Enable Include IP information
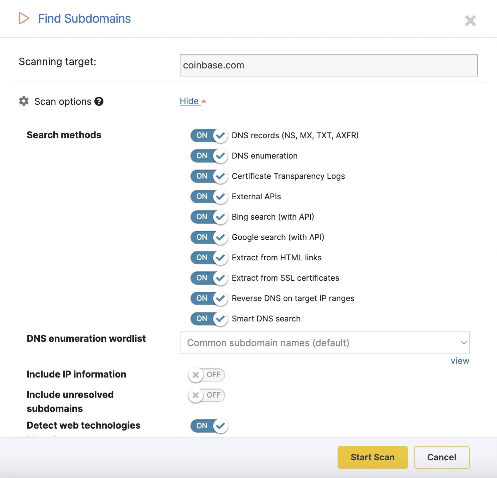 [x=206, y=375]
